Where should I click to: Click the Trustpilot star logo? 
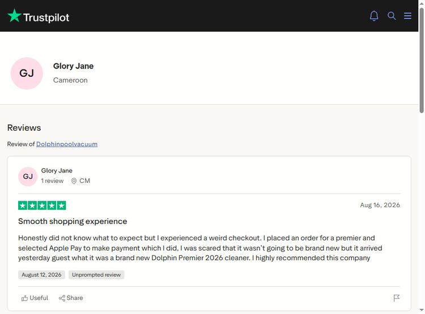pyautogui.click(x=14, y=16)
